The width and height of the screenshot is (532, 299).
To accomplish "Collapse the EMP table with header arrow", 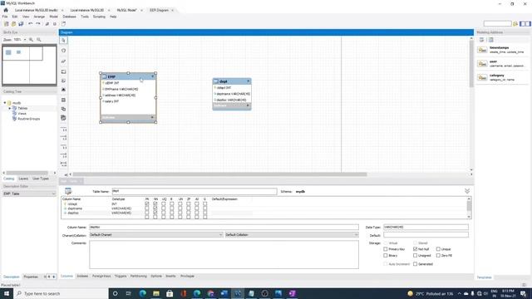I will (x=152, y=76).
